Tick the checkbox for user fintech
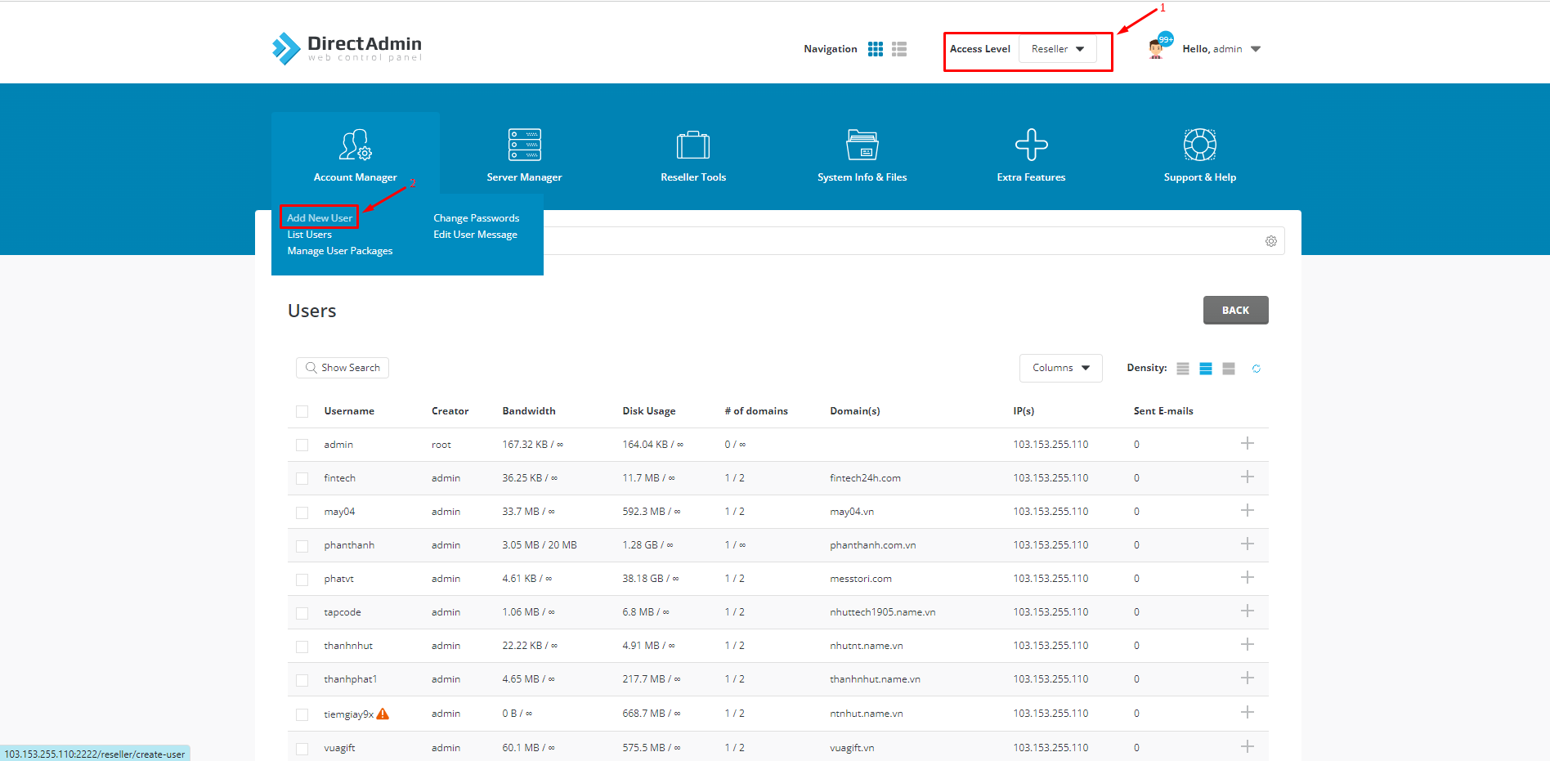Screen dimensions: 1550x761 [x=302, y=478]
